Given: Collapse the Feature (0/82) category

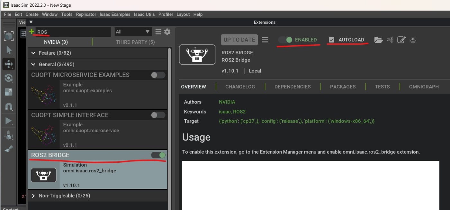Looking at the screenshot, I should coord(33,53).
